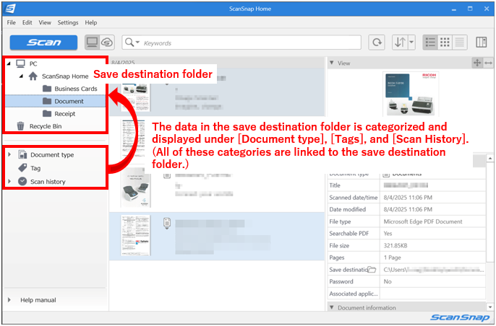Select the Business Cards folder
496x326 pixels.
click(x=77, y=89)
